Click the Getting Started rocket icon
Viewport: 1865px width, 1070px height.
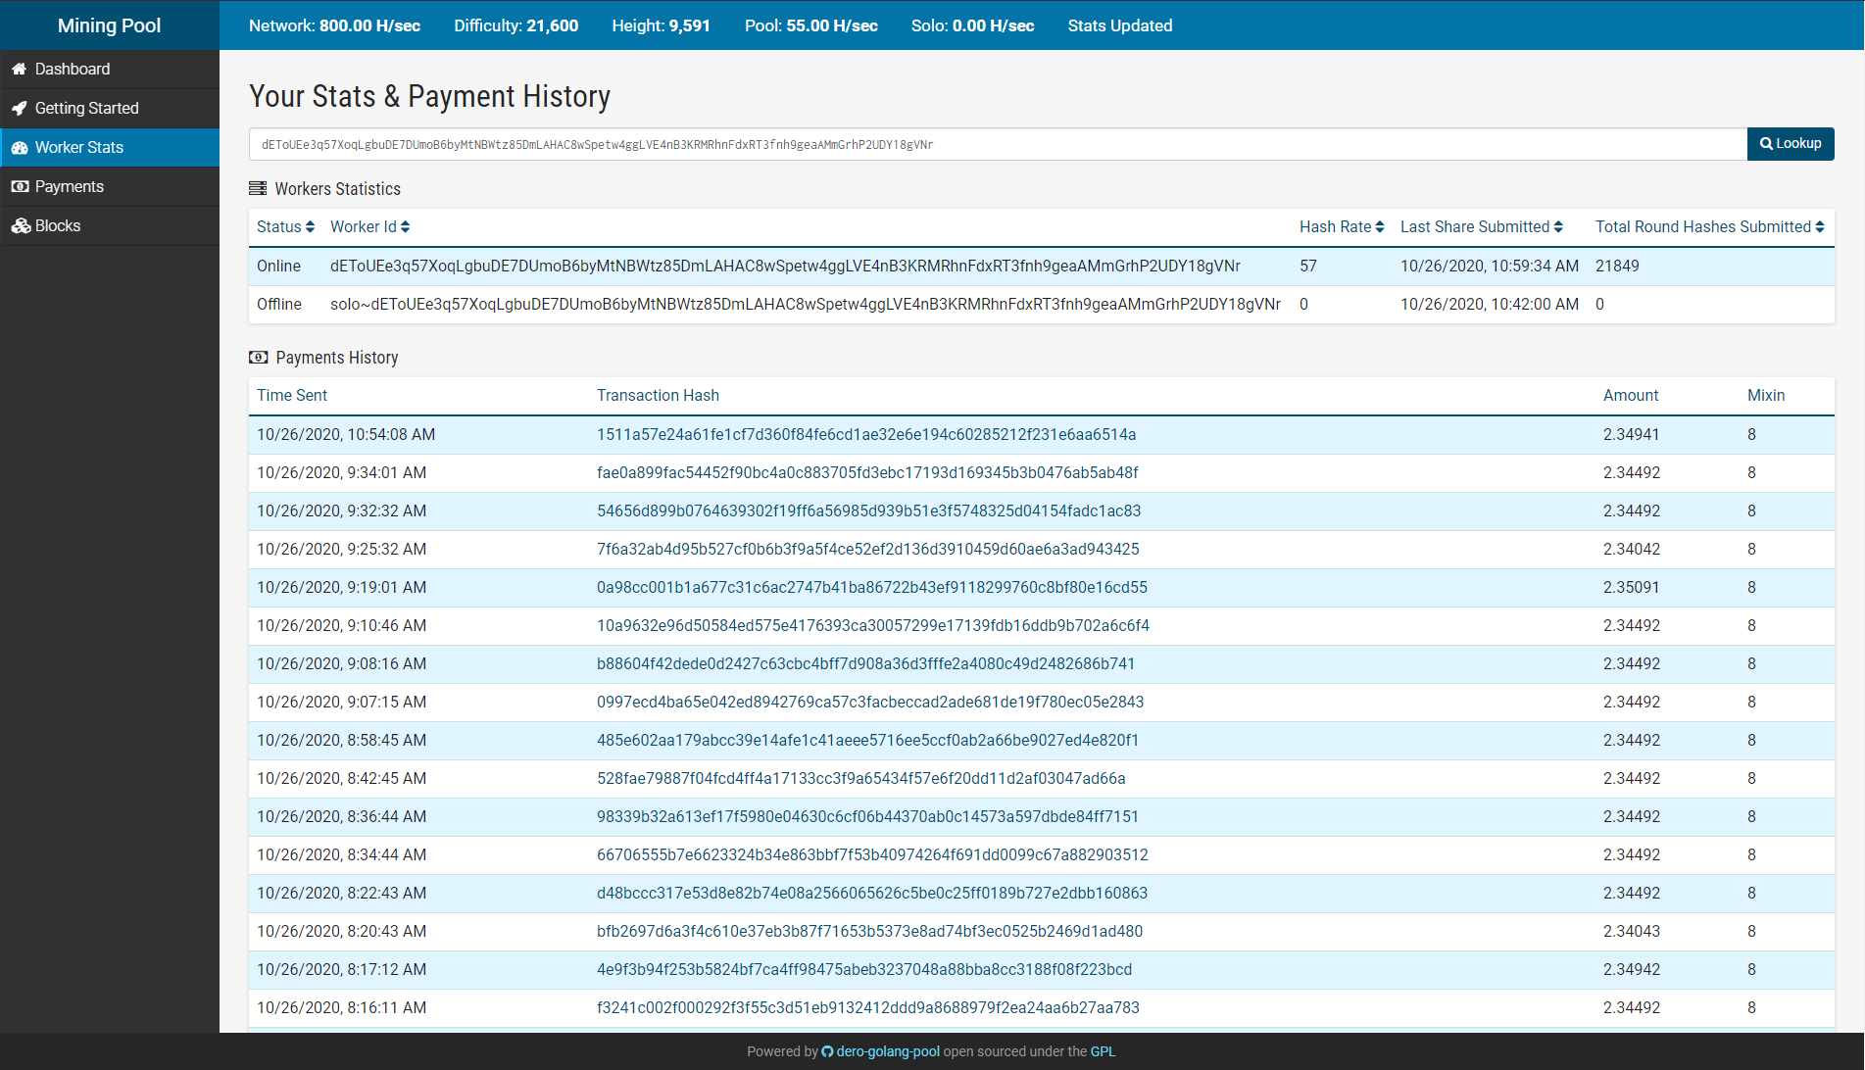19,108
